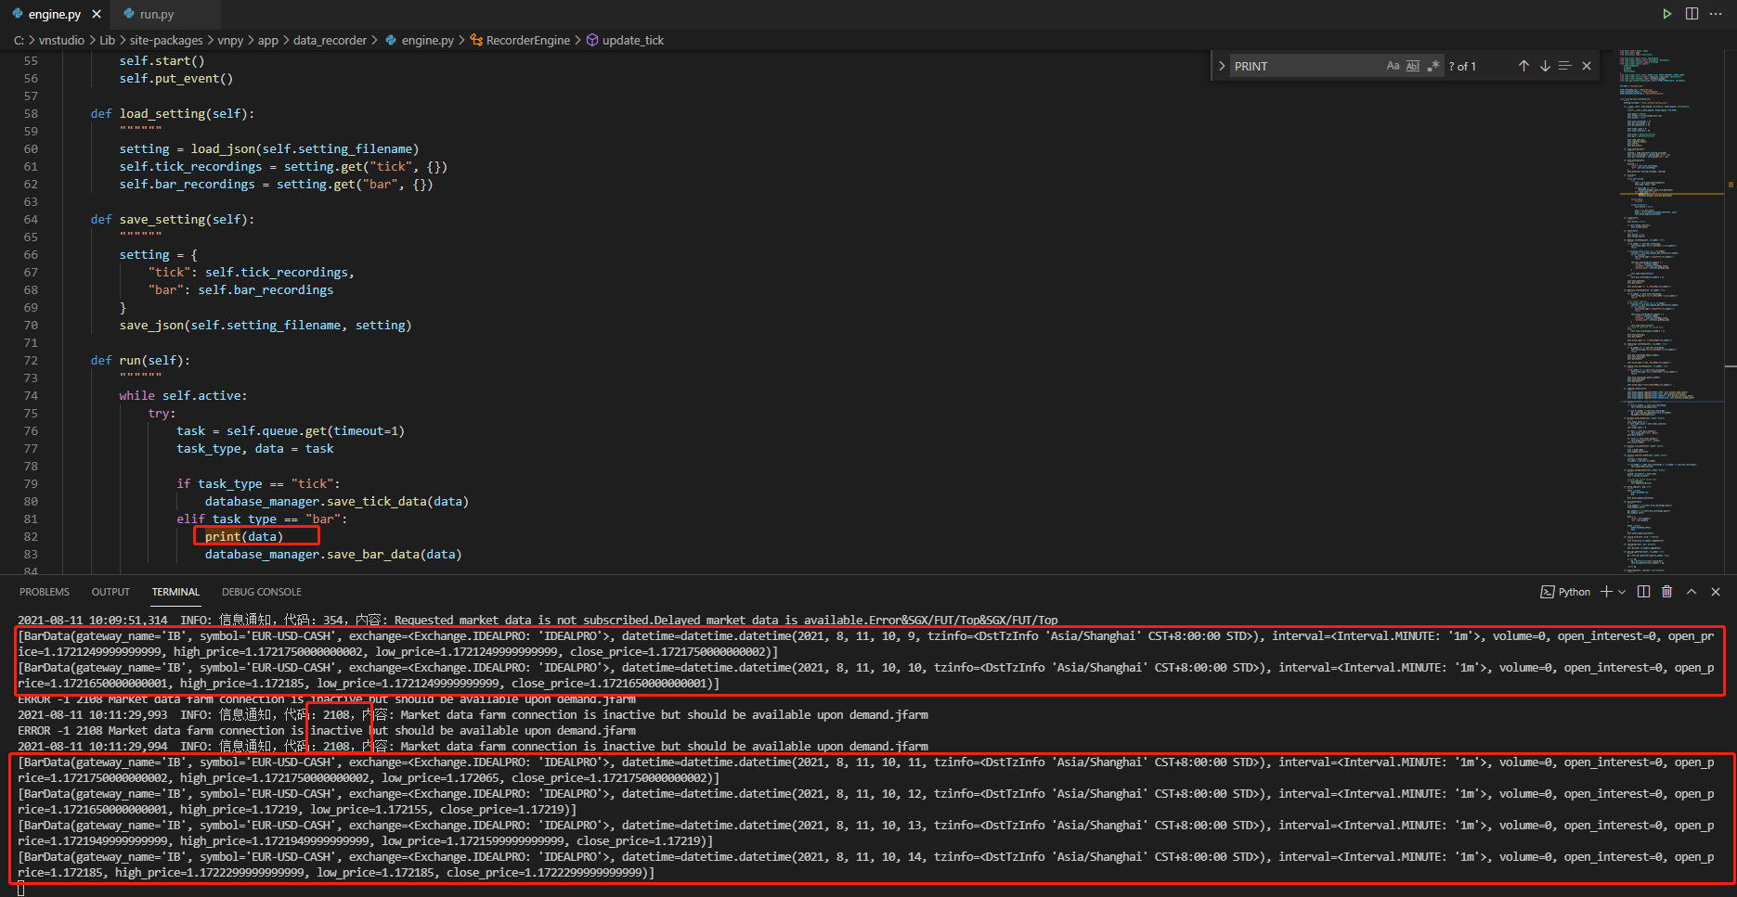This screenshot has width=1737, height=897.
Task: Jump to next search match
Action: tap(1545, 65)
